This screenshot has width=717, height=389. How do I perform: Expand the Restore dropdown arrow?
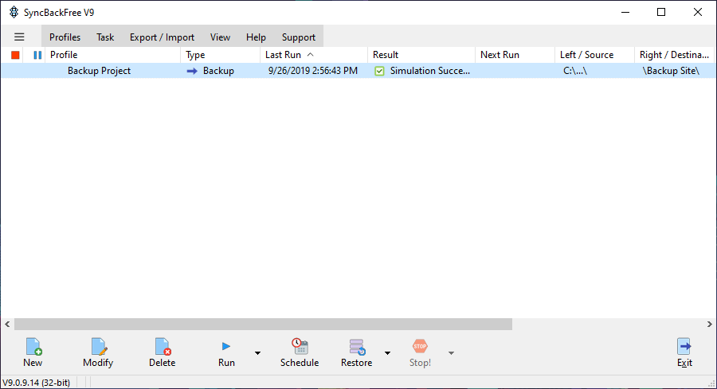(x=387, y=353)
